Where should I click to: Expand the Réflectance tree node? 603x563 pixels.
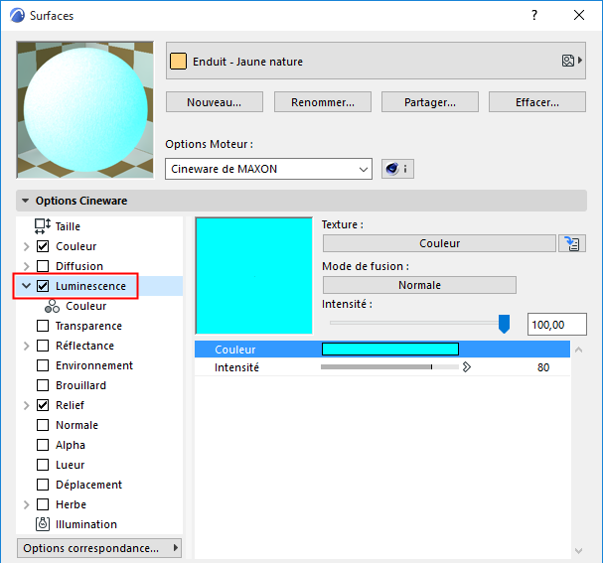pyautogui.click(x=26, y=346)
